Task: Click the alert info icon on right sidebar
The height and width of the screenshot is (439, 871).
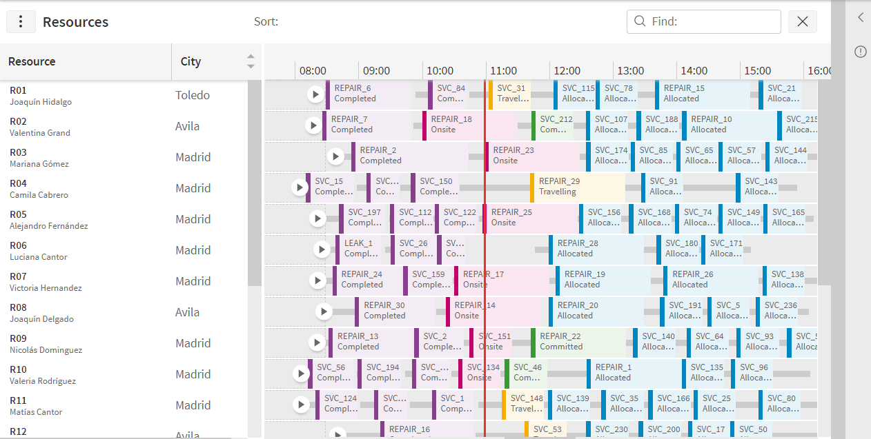Action: [860, 52]
